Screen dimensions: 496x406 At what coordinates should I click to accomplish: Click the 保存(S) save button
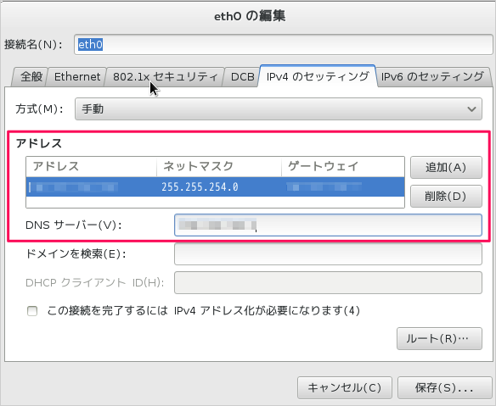tap(445, 387)
